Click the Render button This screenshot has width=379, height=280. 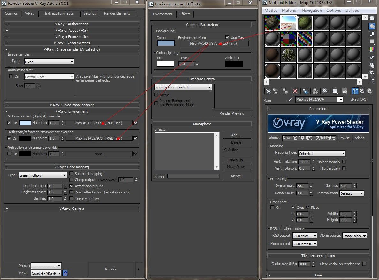tap(111, 269)
